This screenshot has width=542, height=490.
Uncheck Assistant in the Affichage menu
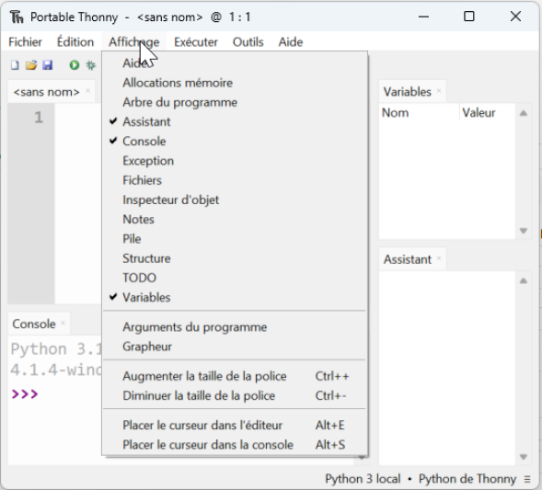click(235, 121)
